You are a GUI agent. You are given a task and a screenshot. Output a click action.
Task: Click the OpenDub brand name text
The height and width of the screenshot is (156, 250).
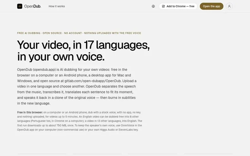click(33, 6)
